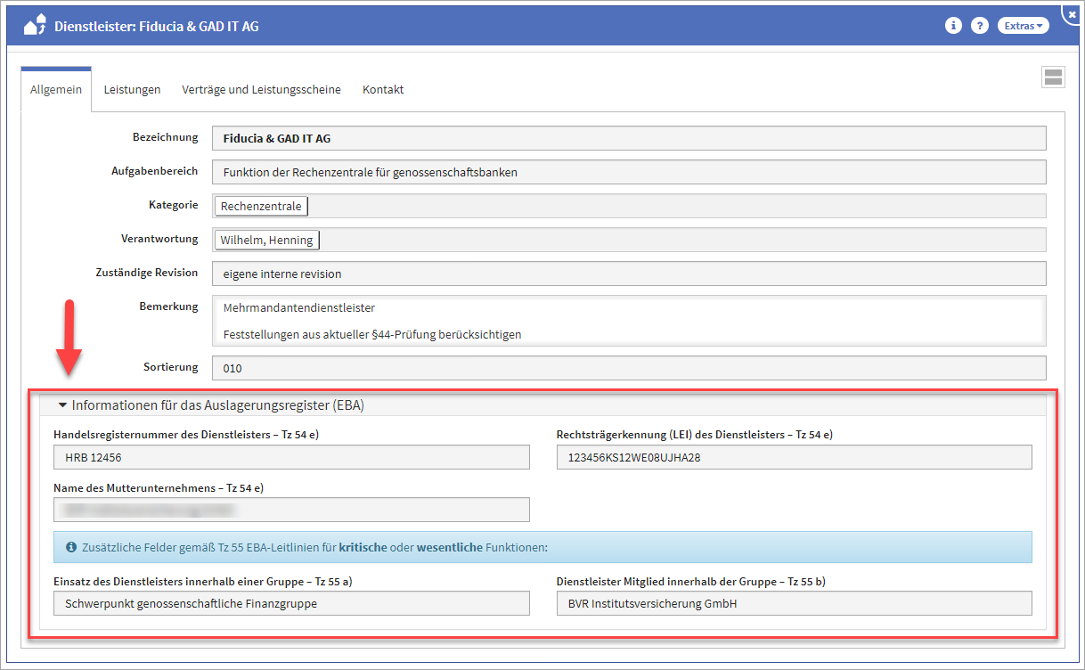
Task: Collapse the Informationen für das Auslagerungsregister section
Action: click(62, 405)
